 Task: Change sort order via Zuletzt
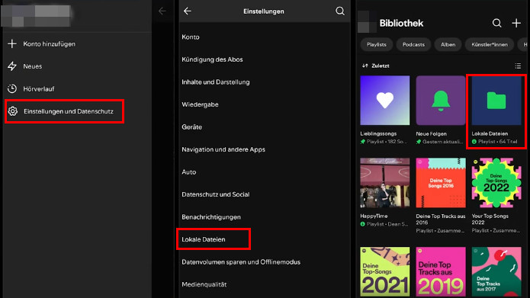[376, 66]
